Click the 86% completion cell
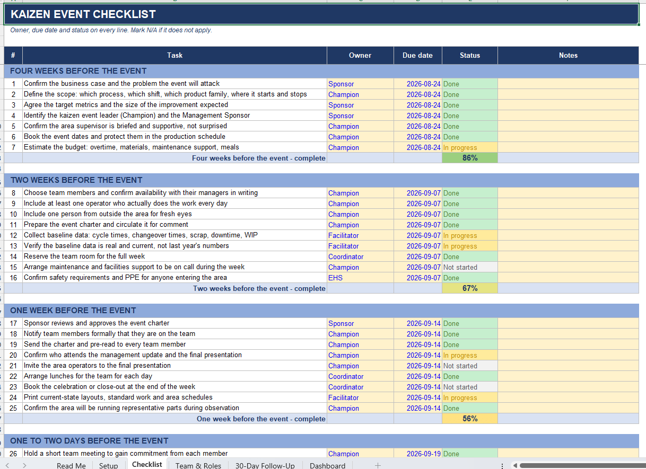The image size is (646, 469). pyautogui.click(x=470, y=158)
